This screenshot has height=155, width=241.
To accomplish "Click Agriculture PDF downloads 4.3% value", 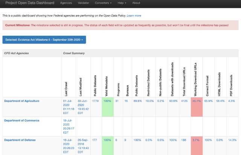I will (x=232, y=101).
